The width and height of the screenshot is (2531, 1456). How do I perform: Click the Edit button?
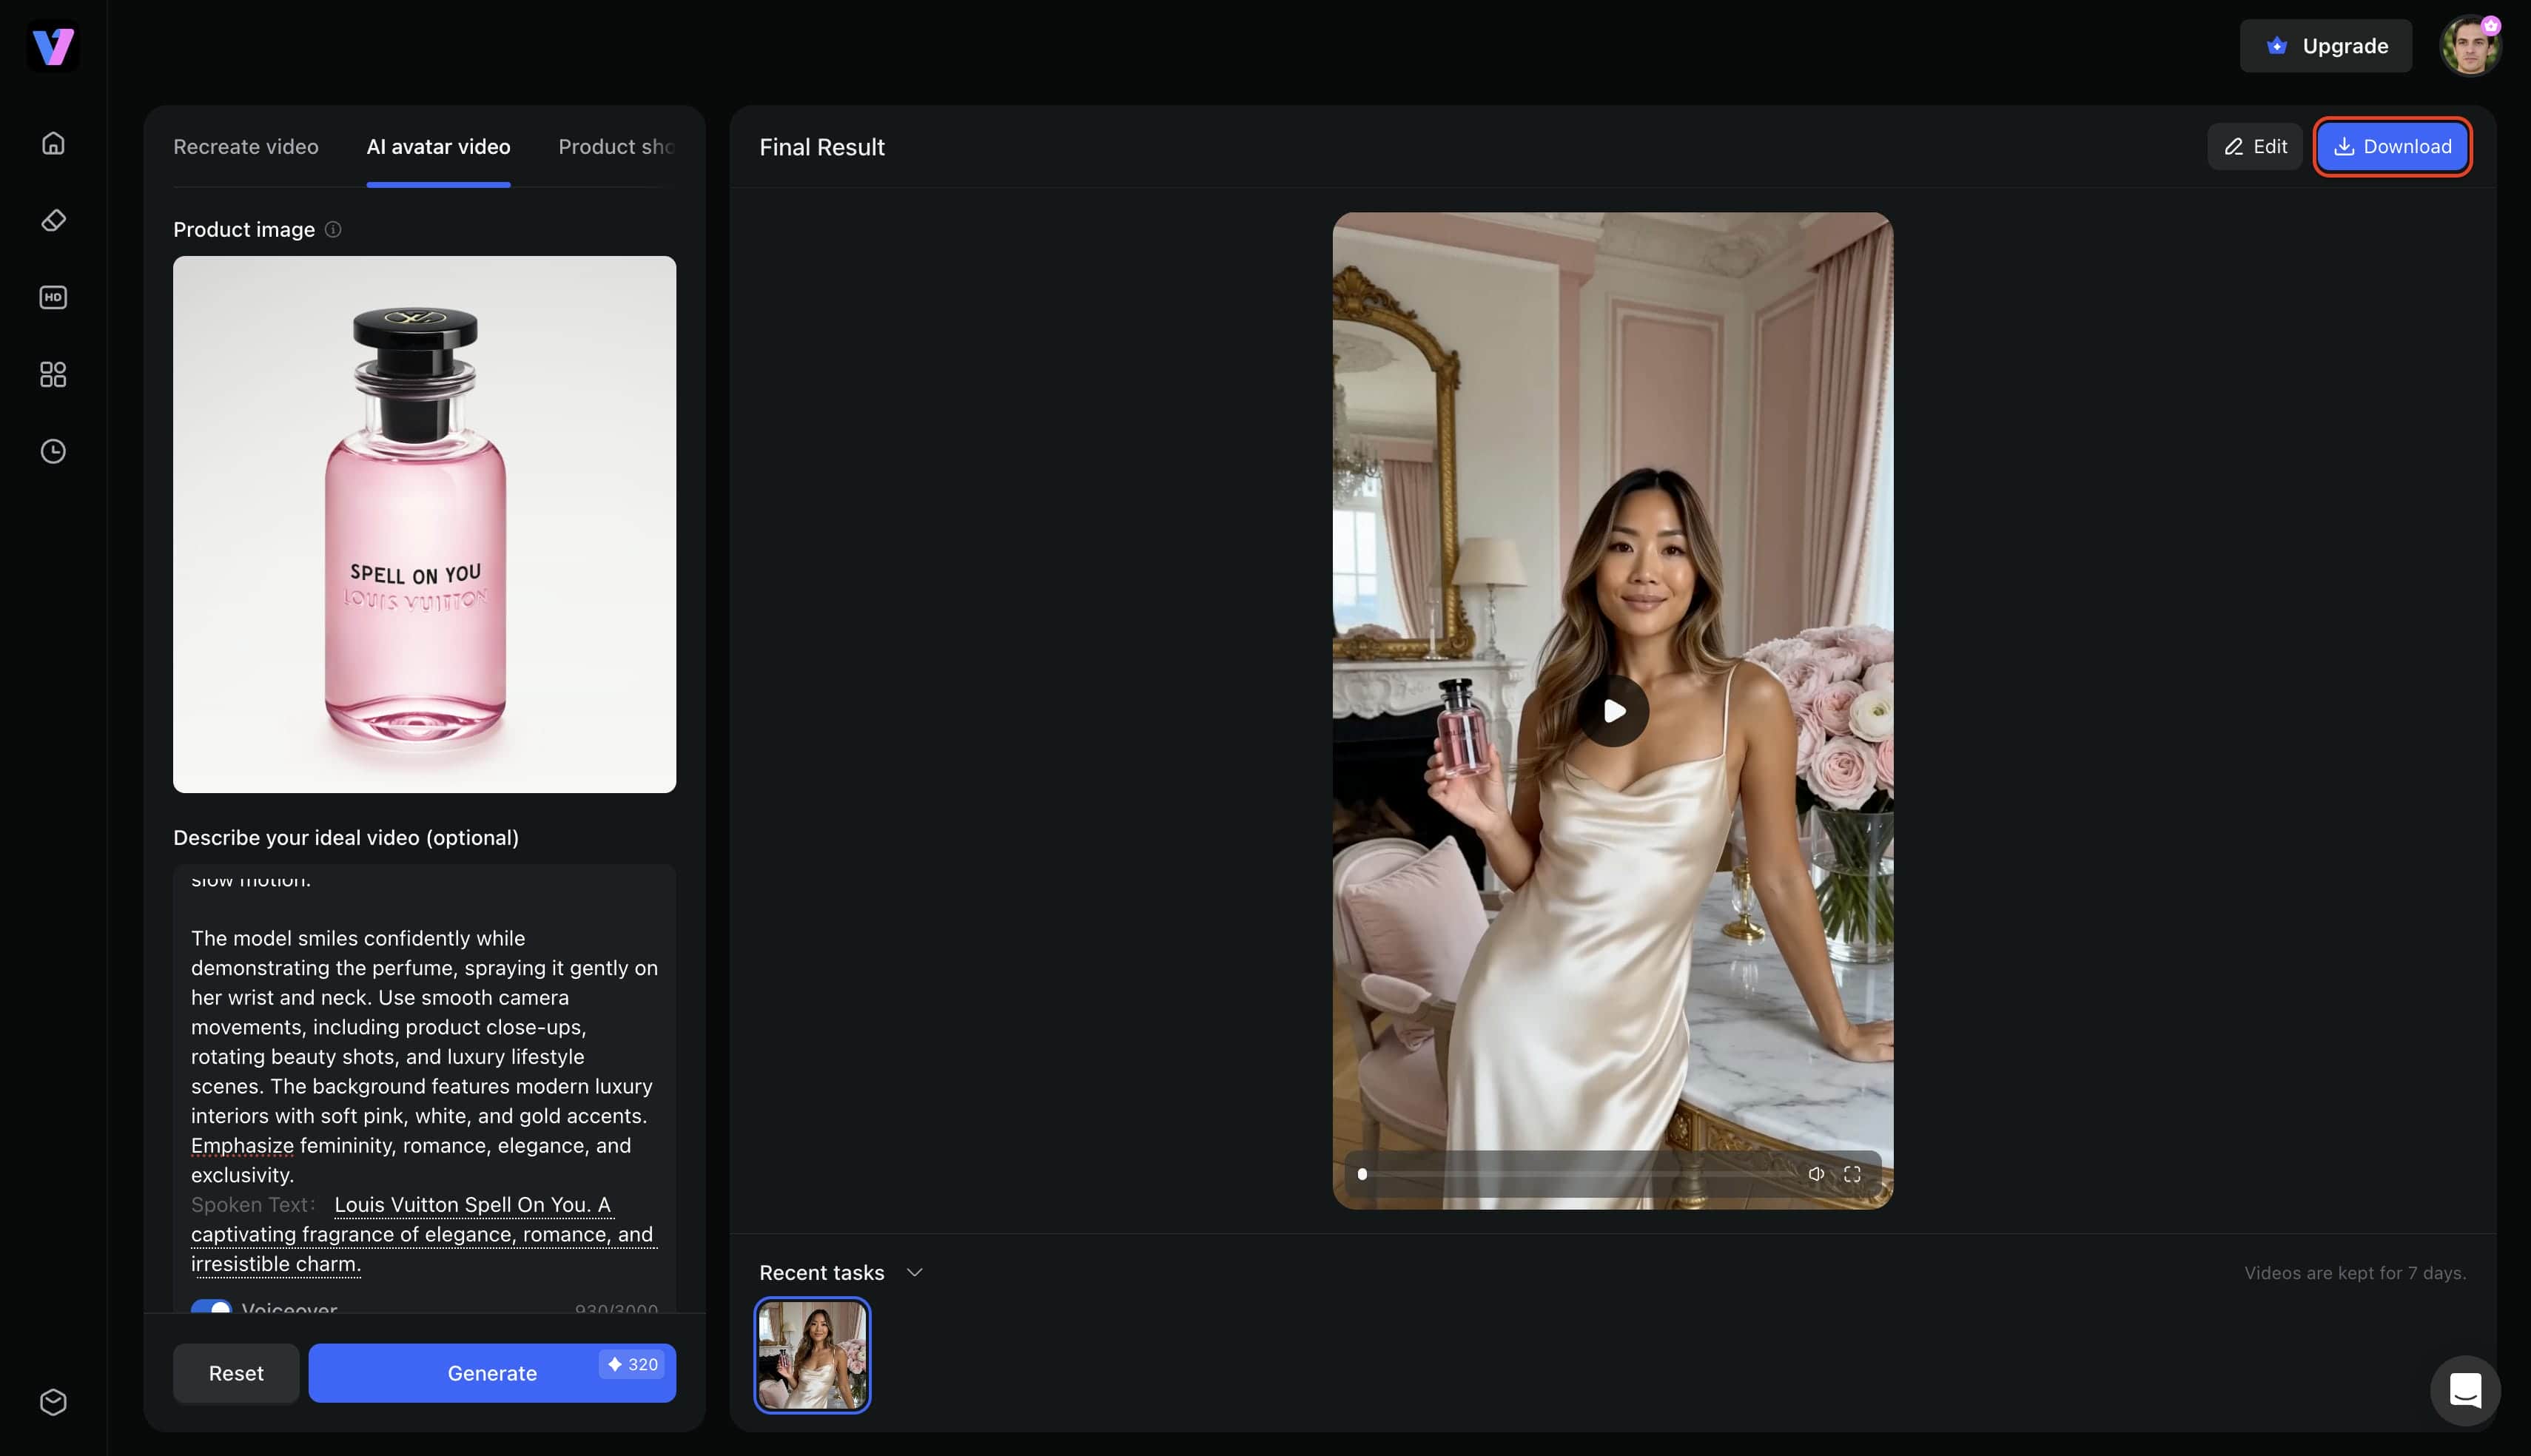pos(2255,147)
